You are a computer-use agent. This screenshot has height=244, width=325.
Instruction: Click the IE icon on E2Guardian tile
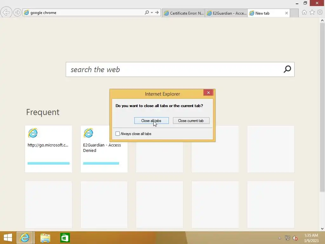88,133
